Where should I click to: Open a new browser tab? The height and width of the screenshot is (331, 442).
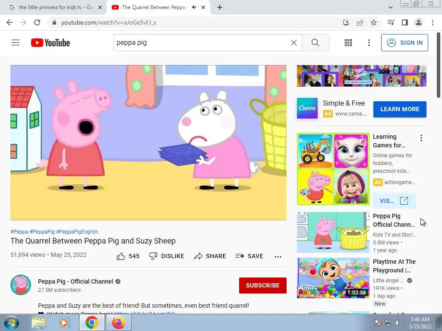220,8
